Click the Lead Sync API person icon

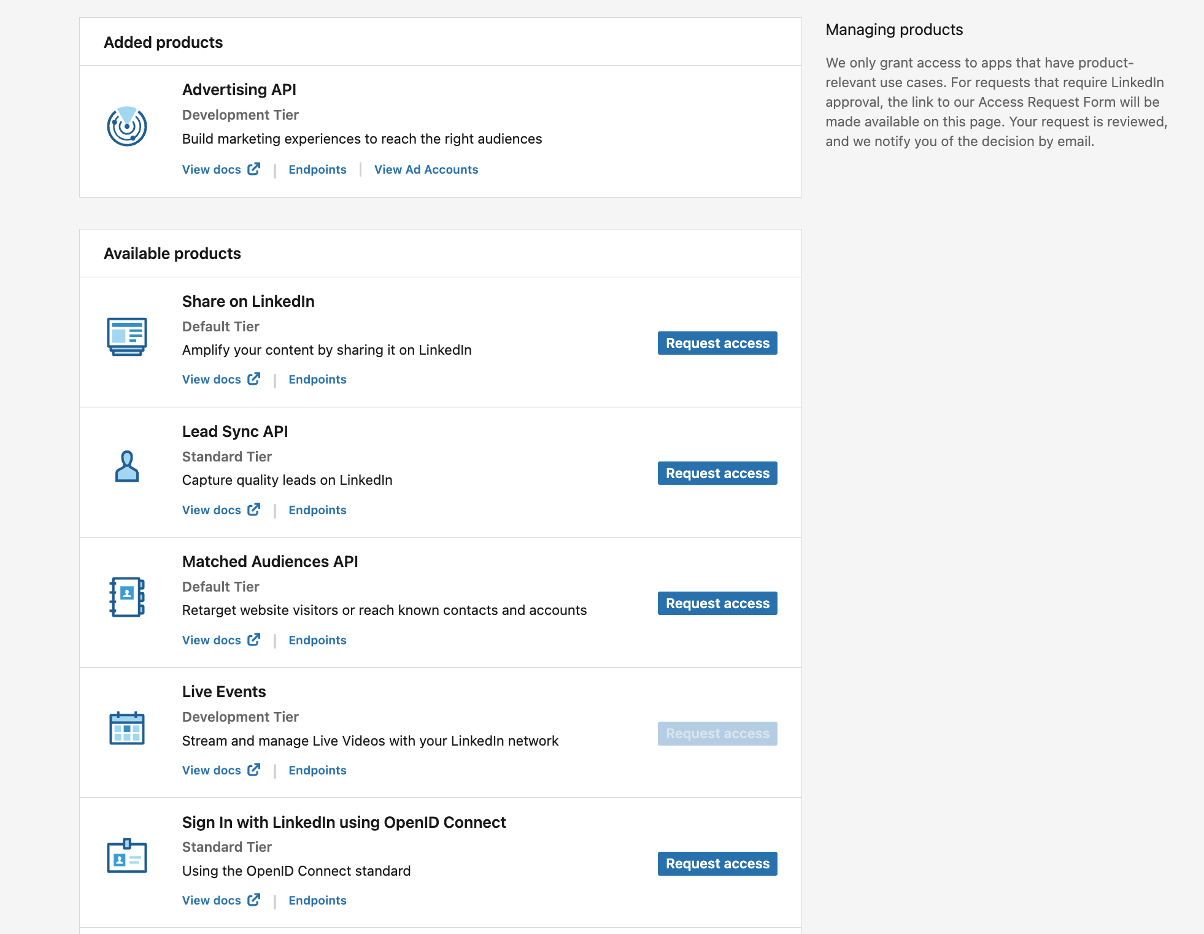coord(127,466)
